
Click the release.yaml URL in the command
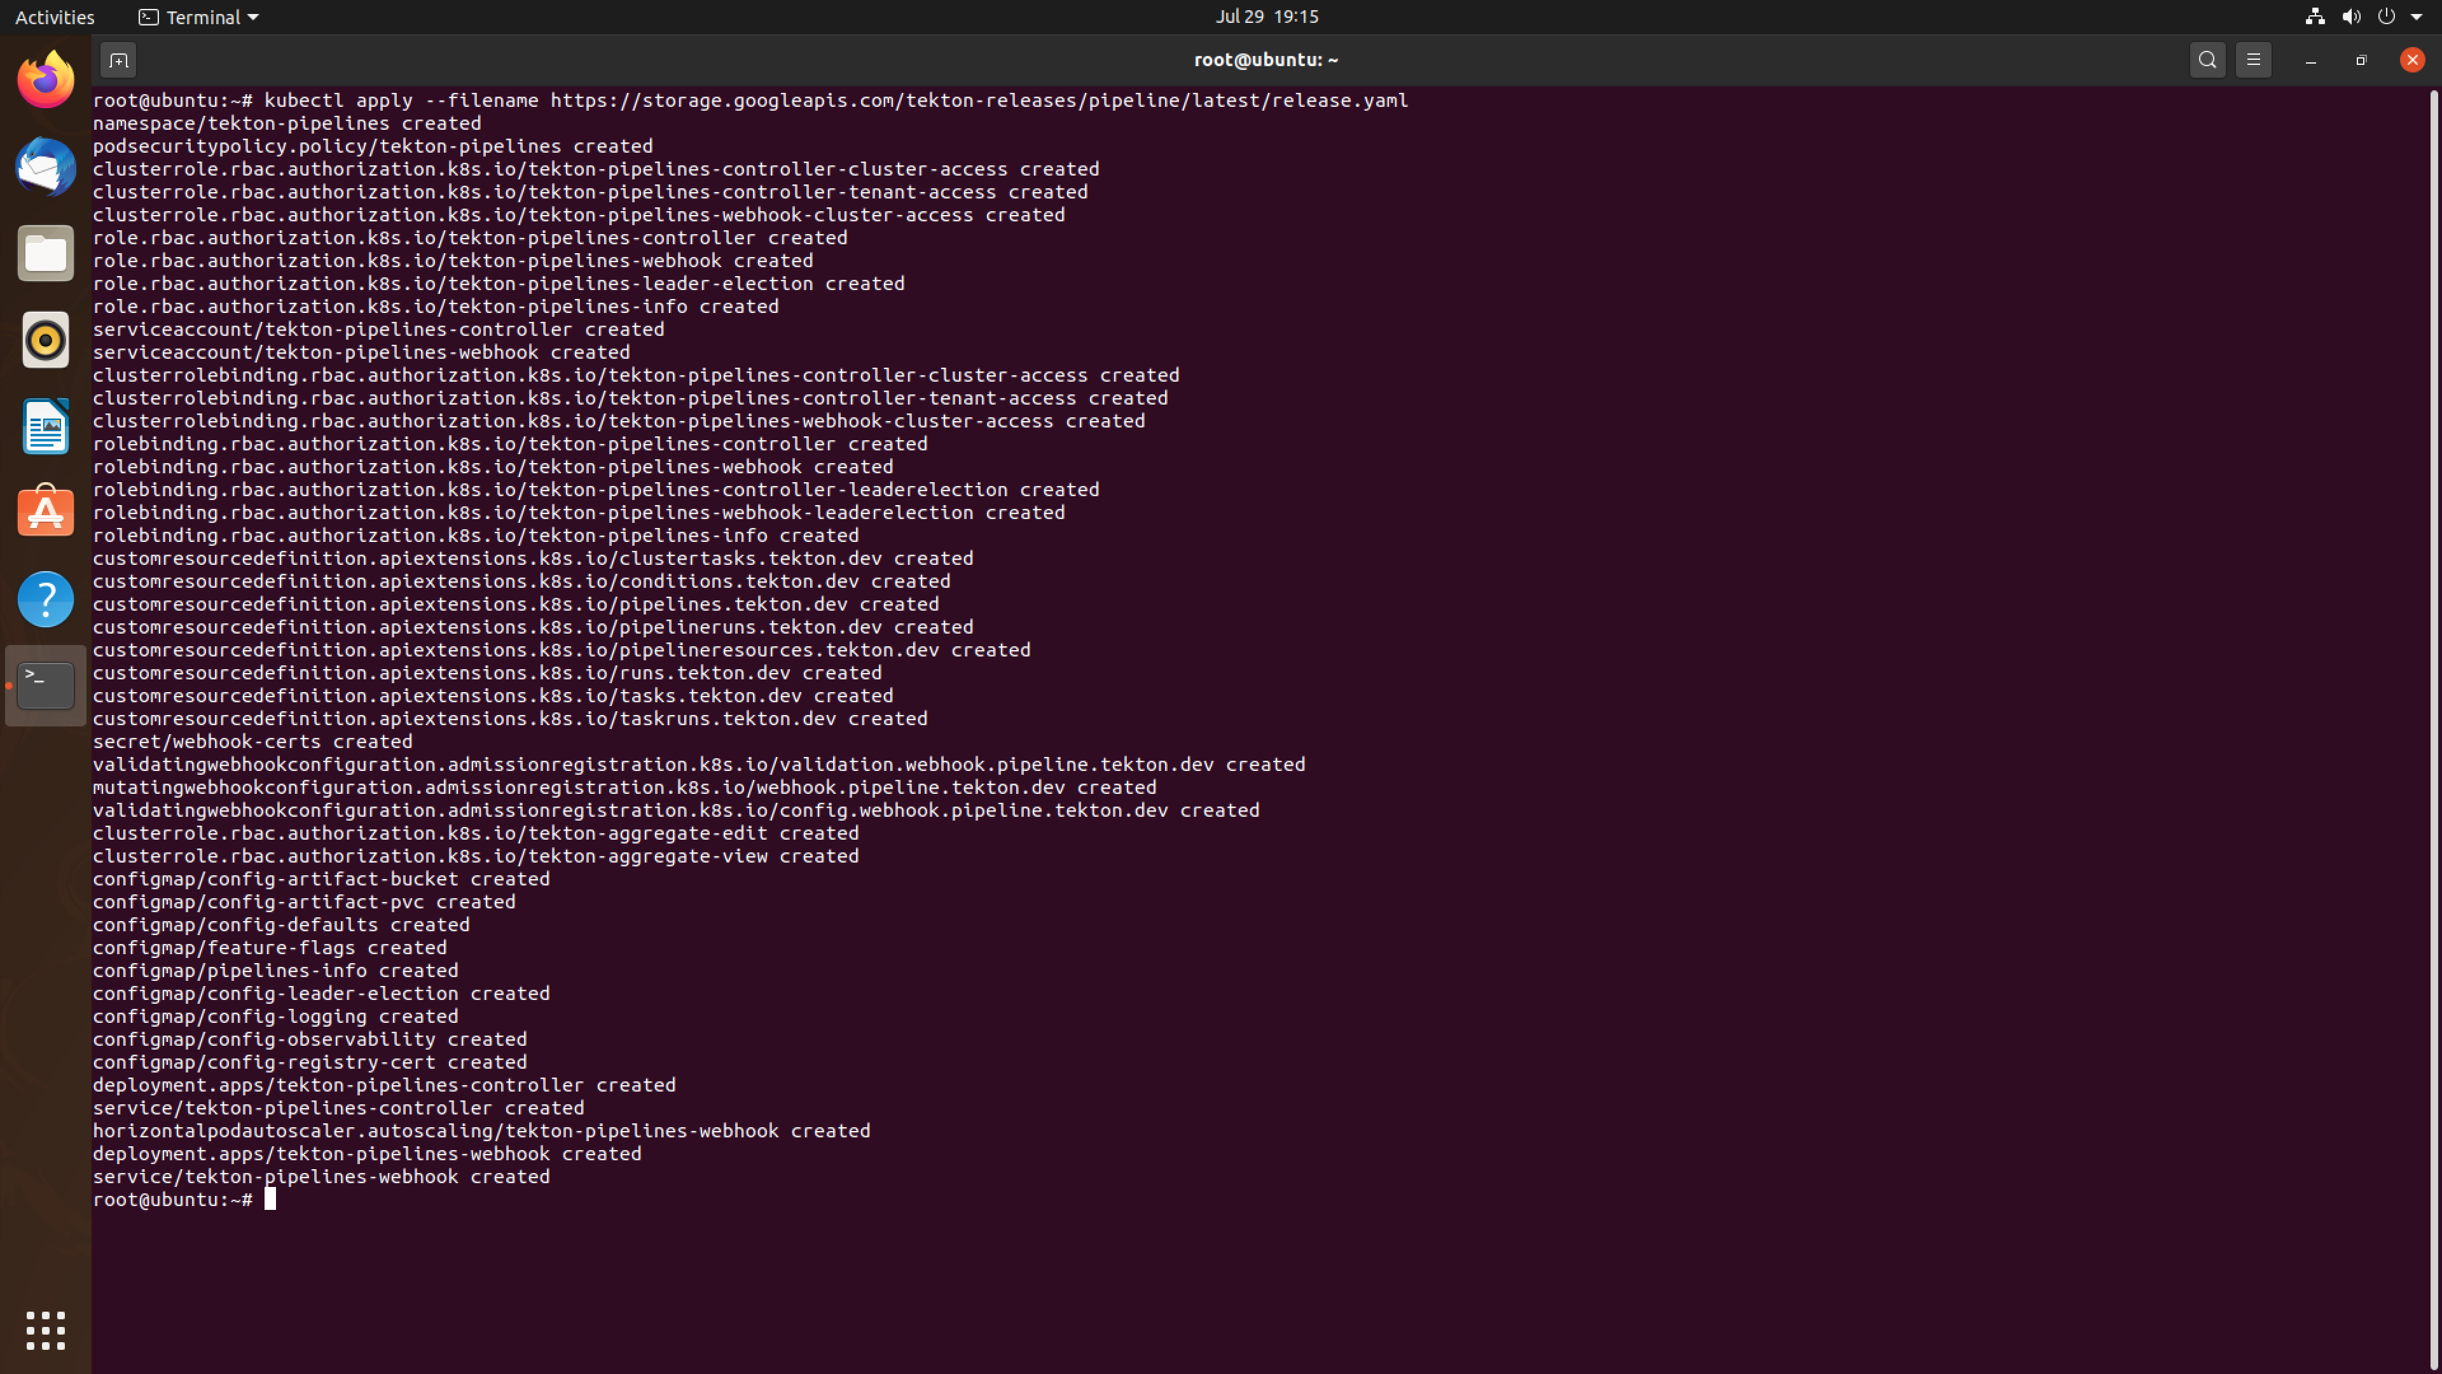click(x=979, y=100)
